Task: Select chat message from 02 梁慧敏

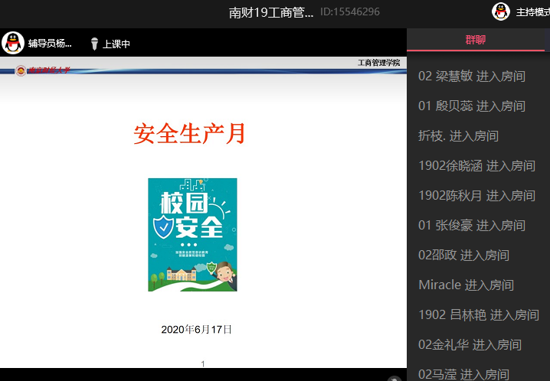Action: [x=471, y=76]
